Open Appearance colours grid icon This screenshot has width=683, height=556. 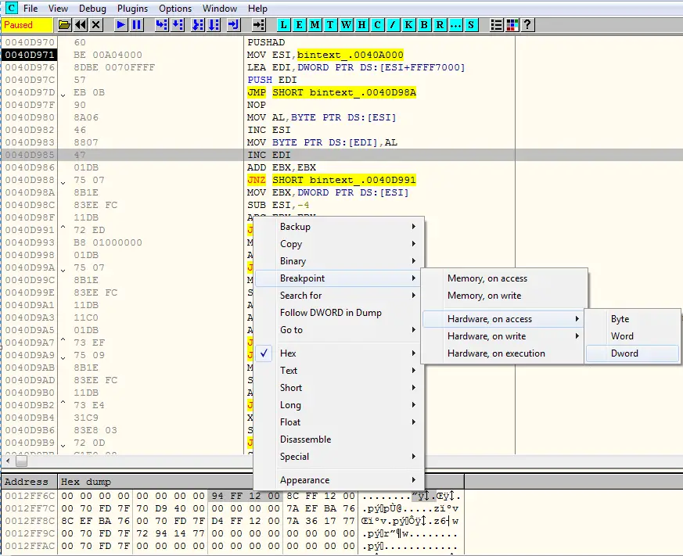click(x=512, y=25)
